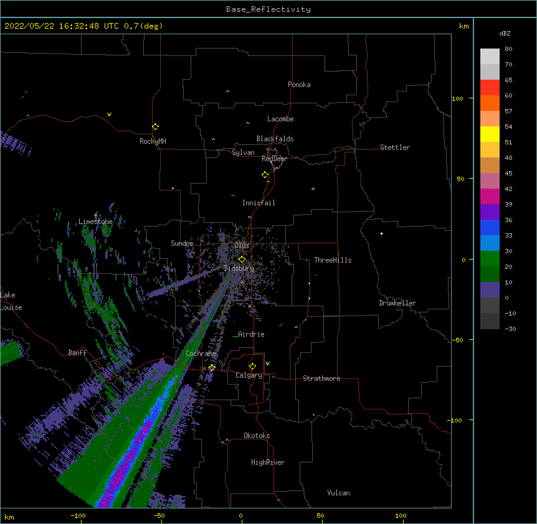Select the yellow diamond marker below Olds
This screenshot has width=537, height=524.
click(x=242, y=260)
